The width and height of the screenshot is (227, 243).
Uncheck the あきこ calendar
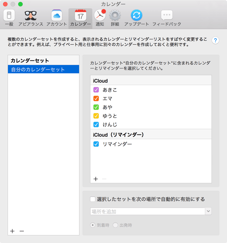96,90
